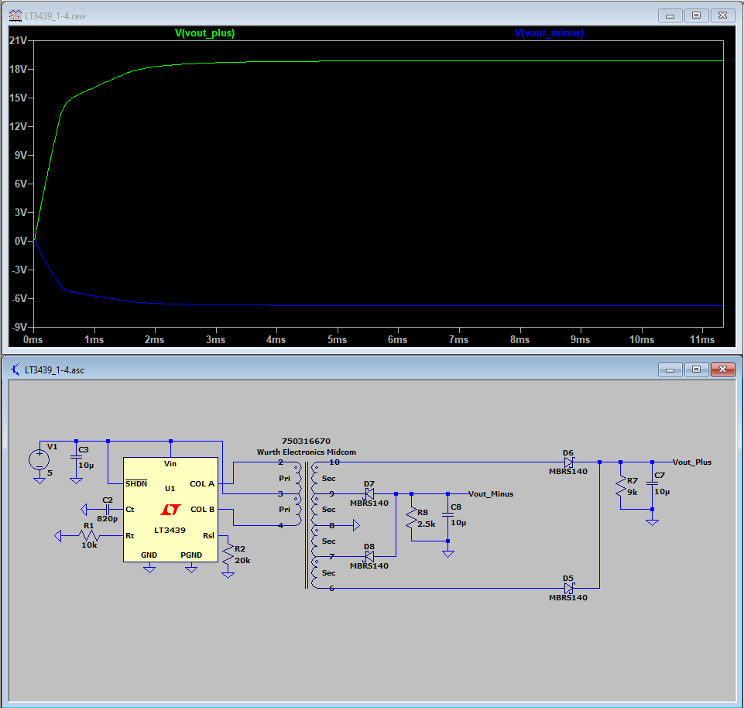Image resolution: width=744 pixels, height=708 pixels.
Task: Close the LT3439_1-4.asc schematic window
Action: [722, 369]
